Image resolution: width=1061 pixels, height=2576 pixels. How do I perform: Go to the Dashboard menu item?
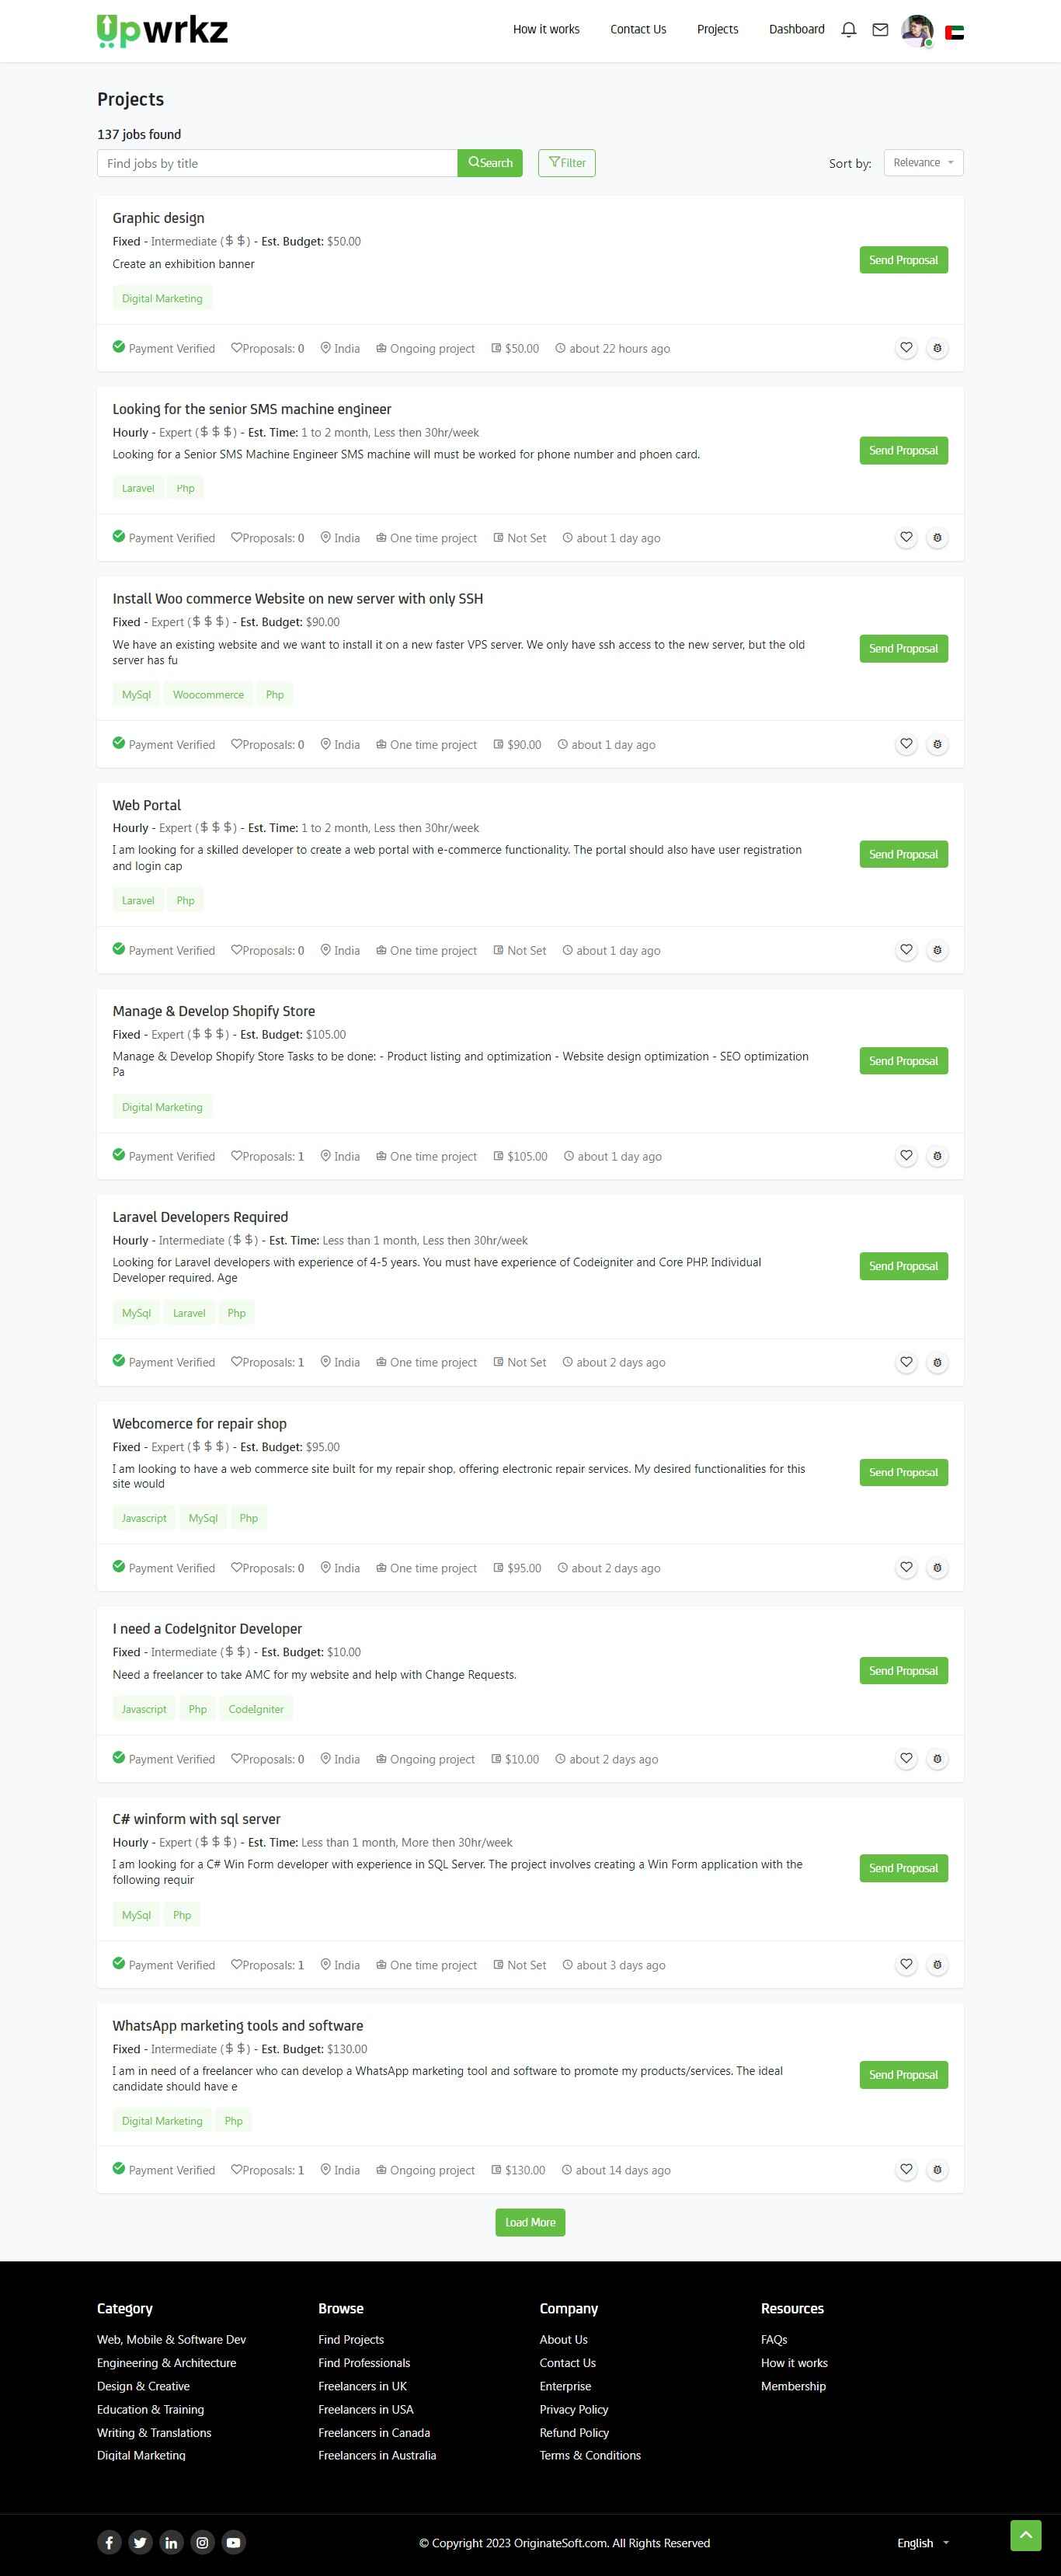tap(796, 29)
